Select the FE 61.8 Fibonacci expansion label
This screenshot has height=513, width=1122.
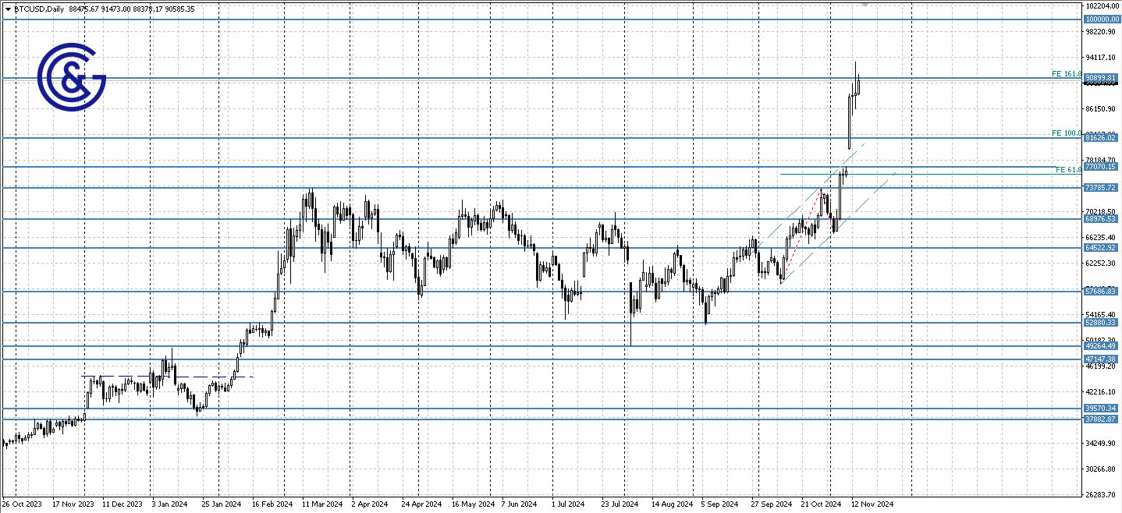(1069, 170)
